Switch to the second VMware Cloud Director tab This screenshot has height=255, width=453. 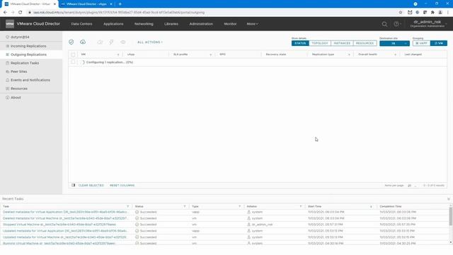pos(86,4)
